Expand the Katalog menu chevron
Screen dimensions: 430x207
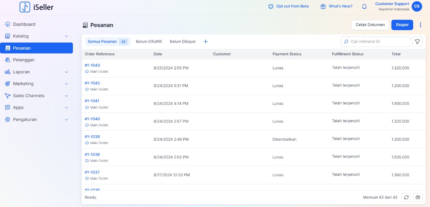point(66,36)
